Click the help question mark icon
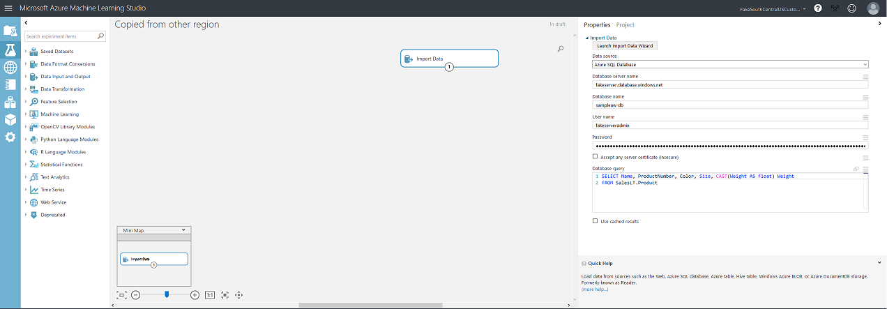887x309 pixels. 818,8
